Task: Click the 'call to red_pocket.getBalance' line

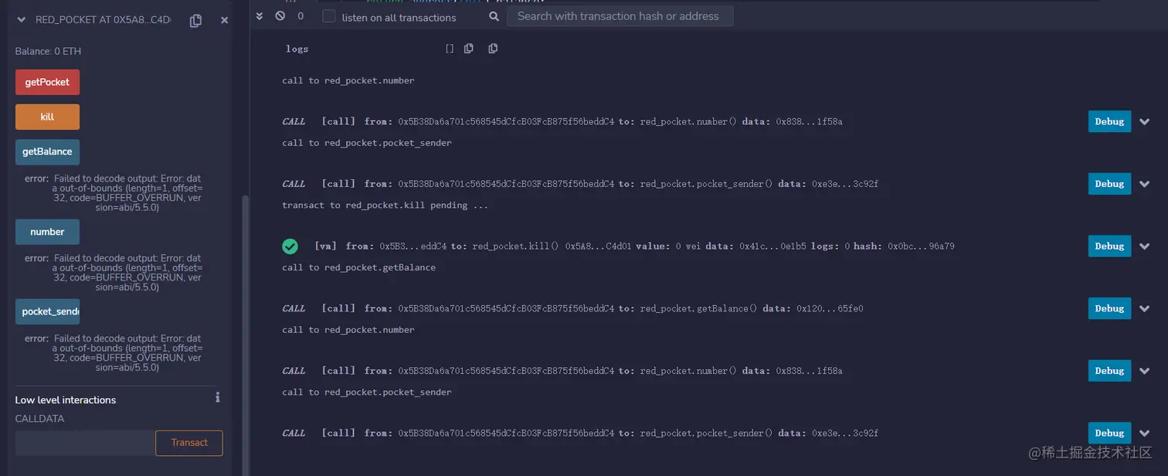Action: pyautogui.click(x=358, y=267)
